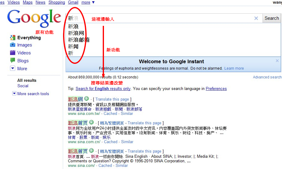Image resolution: width=282 pixels, height=169 pixels.
Task: Click the Blogs speech bubble icon
Action: point(12,60)
